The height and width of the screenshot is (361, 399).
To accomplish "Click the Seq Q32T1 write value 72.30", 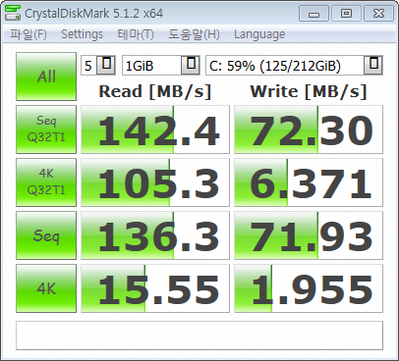I will (x=309, y=129).
